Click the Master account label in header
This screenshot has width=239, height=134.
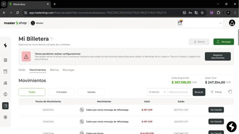(40, 23)
